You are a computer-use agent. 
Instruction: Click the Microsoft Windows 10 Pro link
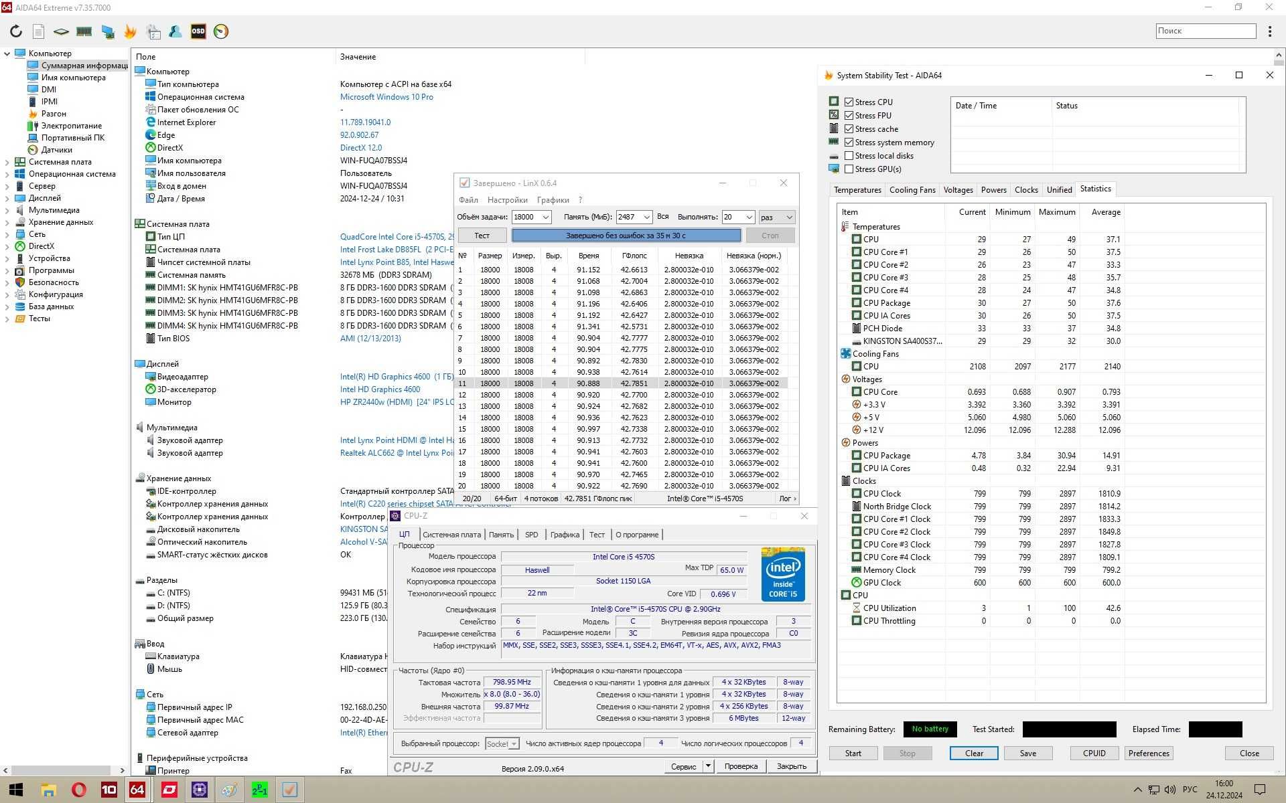coord(386,97)
